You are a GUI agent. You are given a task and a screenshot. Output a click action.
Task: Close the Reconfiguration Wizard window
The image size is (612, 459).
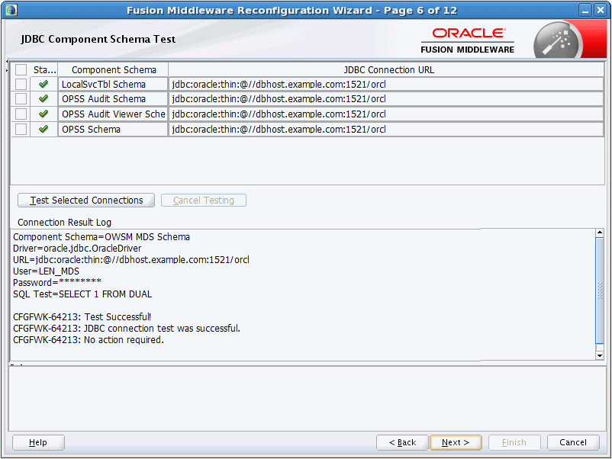[x=601, y=11]
